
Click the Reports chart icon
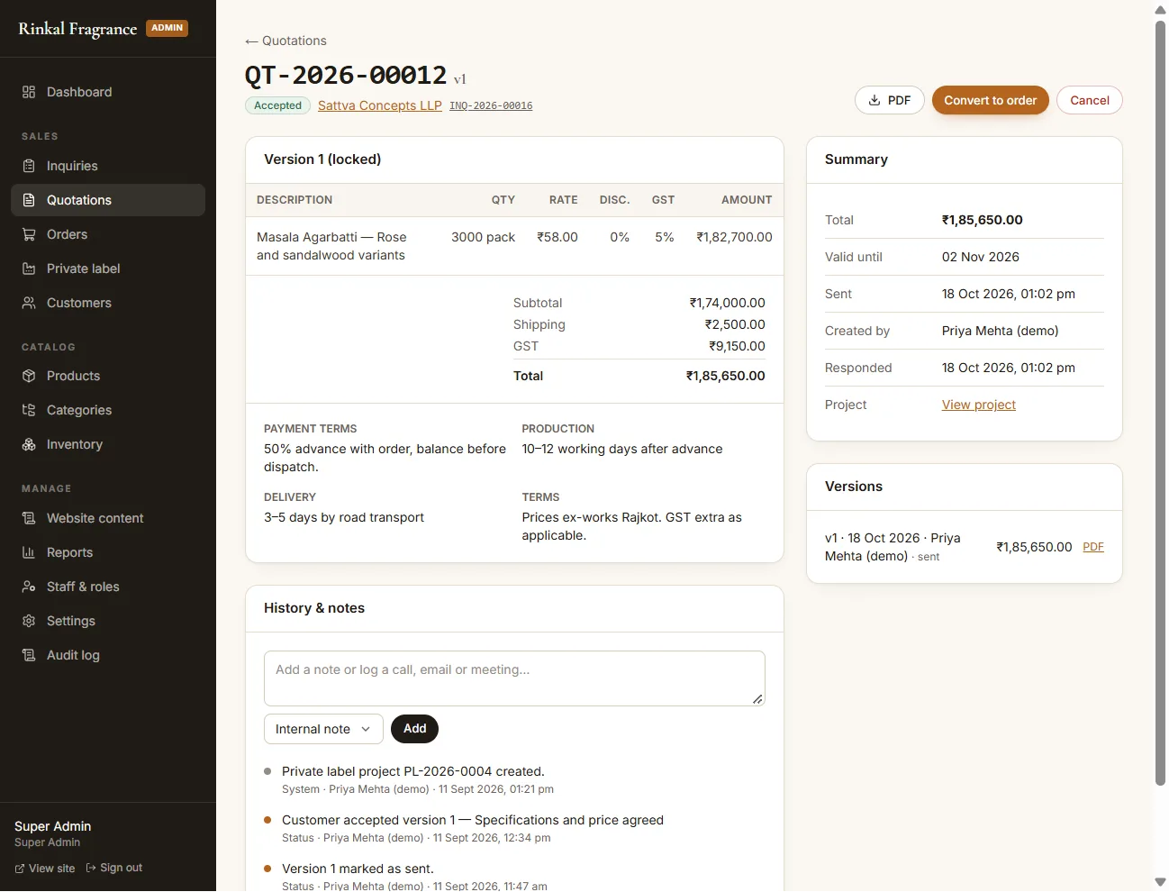[29, 552]
